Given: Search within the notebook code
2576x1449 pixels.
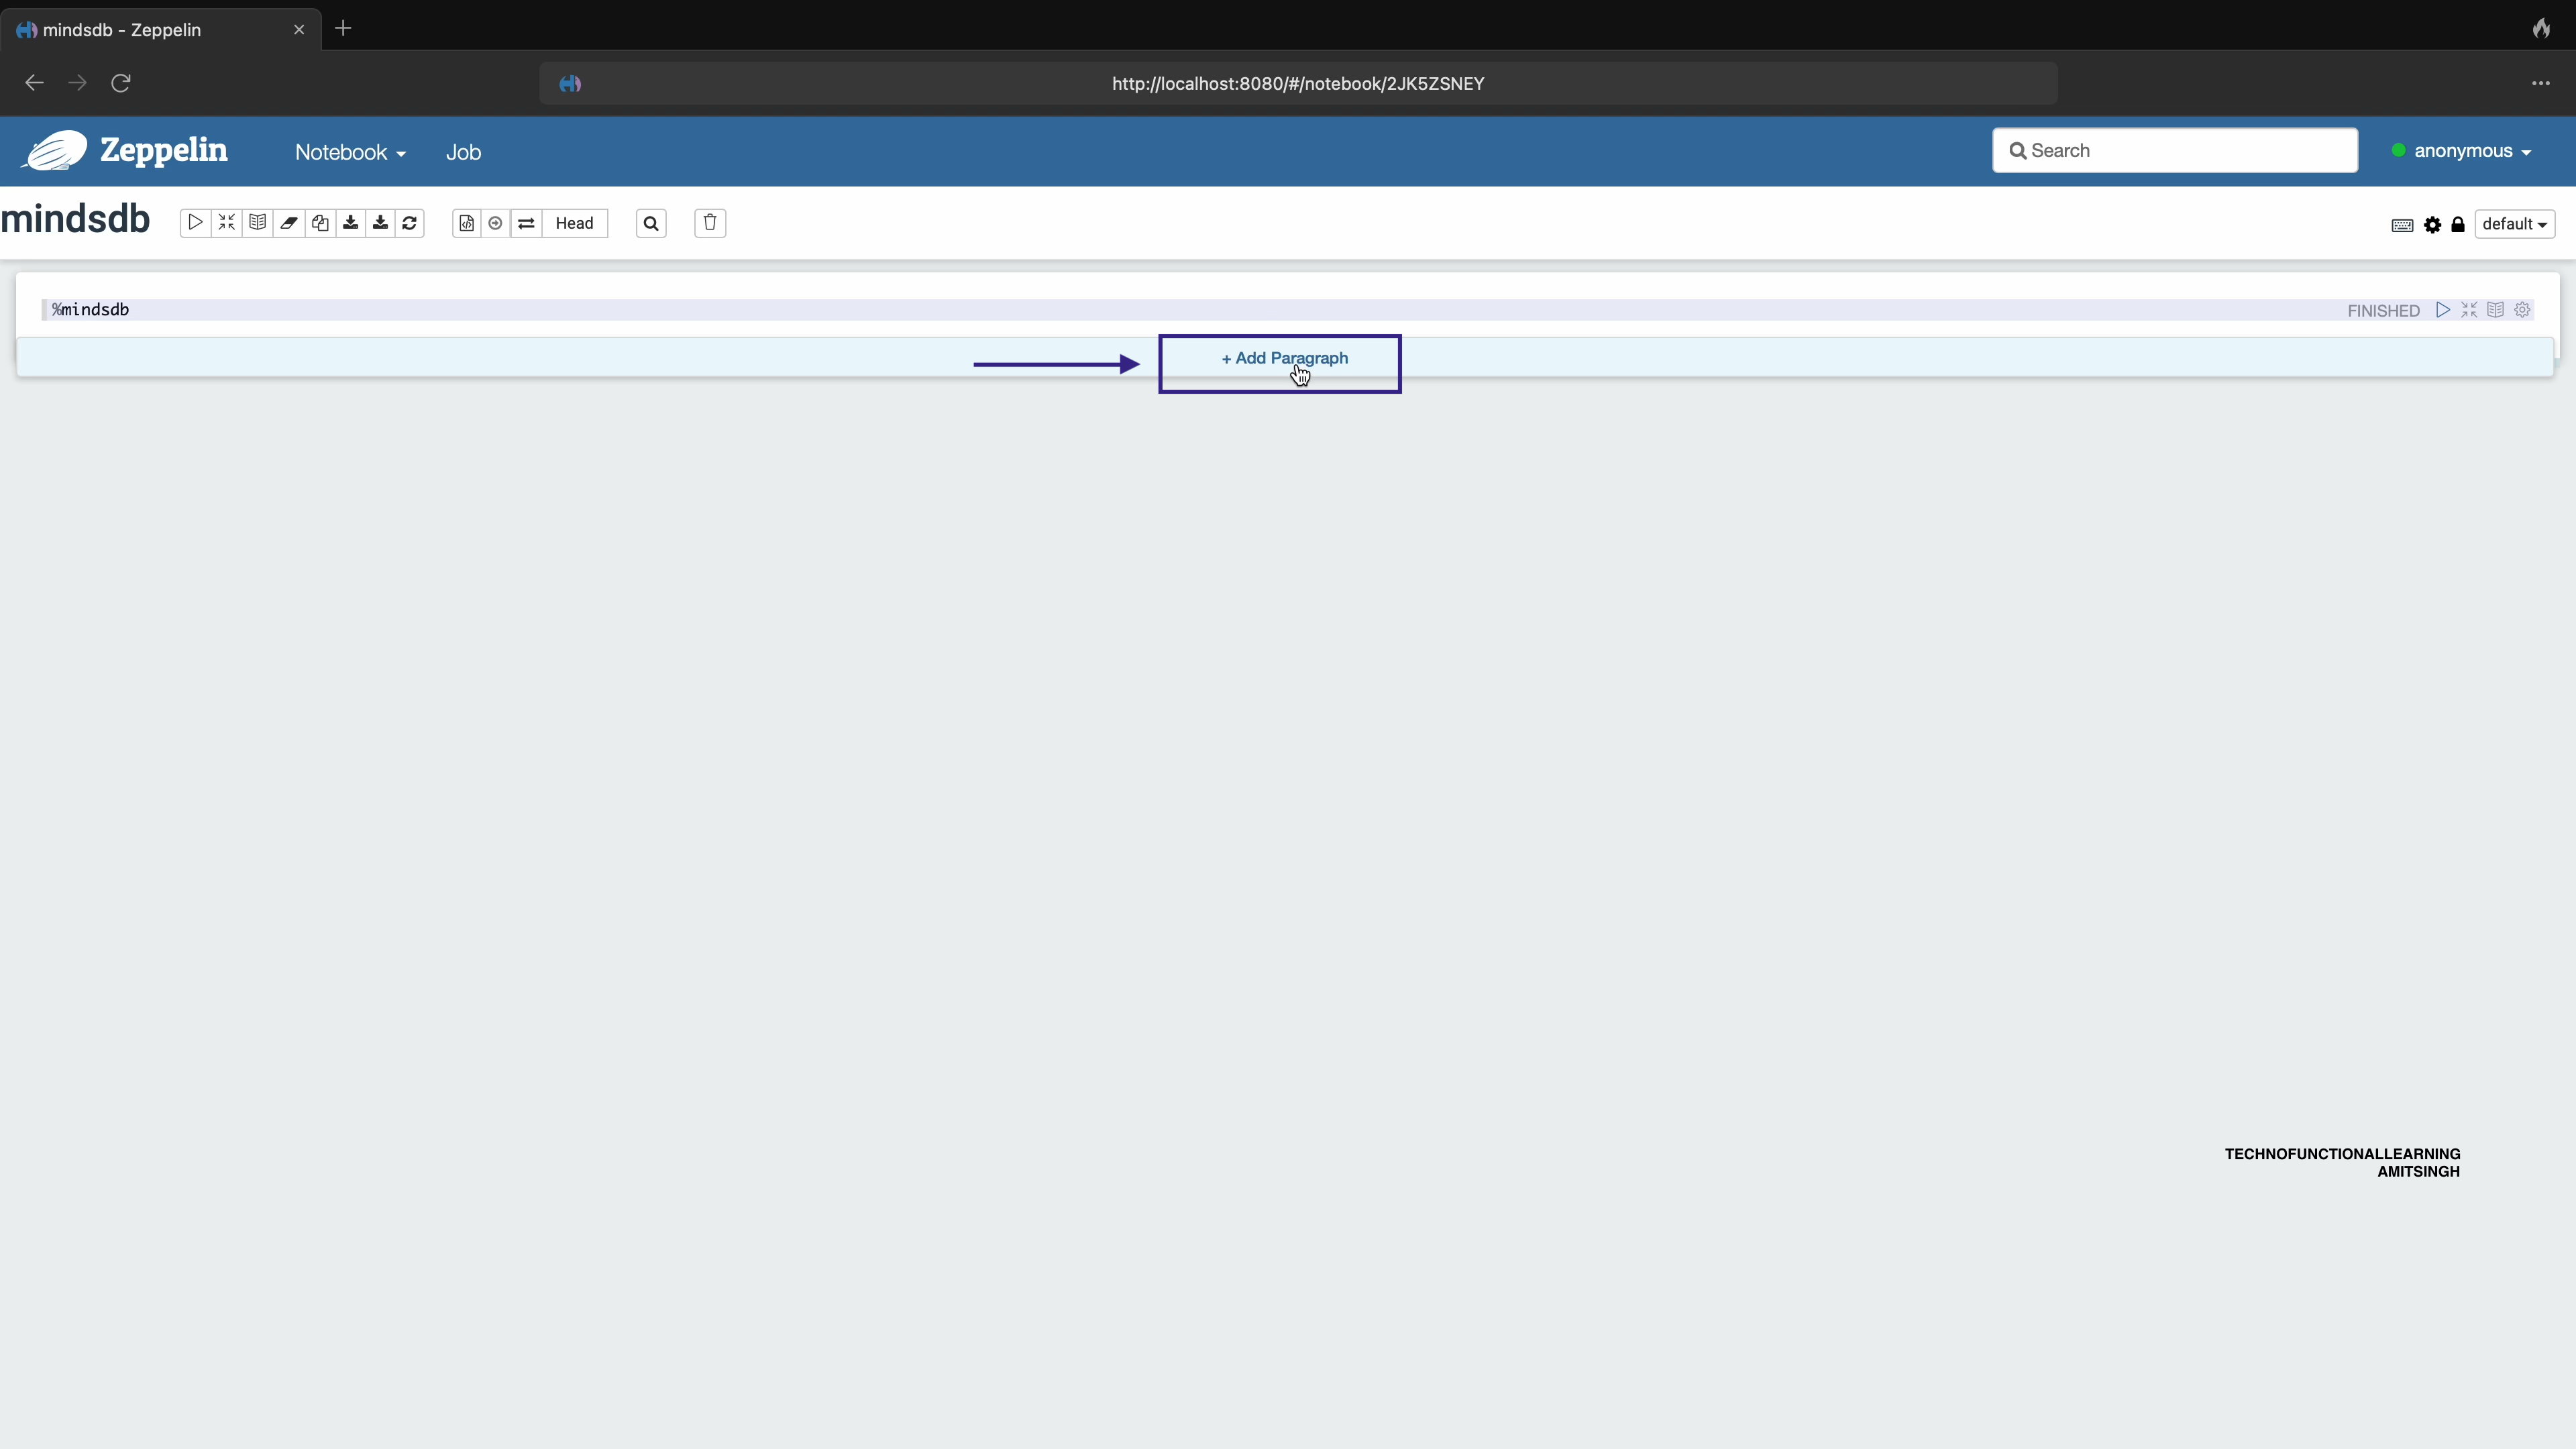Looking at the screenshot, I should (651, 223).
